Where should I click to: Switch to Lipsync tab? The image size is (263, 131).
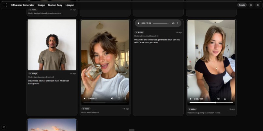pos(70,5)
